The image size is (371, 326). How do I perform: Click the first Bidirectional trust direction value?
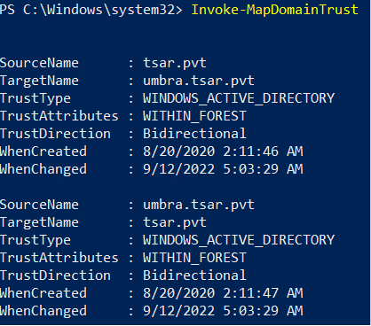point(194,134)
